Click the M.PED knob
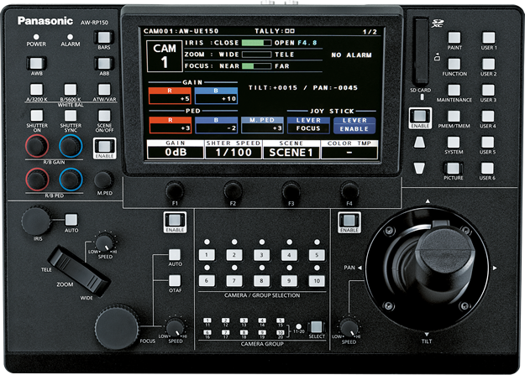The image size is (525, 375). [x=104, y=180]
